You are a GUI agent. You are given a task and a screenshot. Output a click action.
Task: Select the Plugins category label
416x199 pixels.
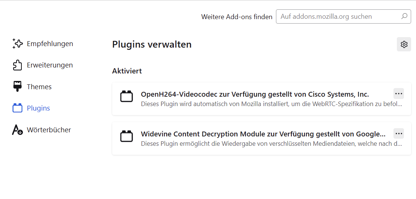tap(38, 108)
